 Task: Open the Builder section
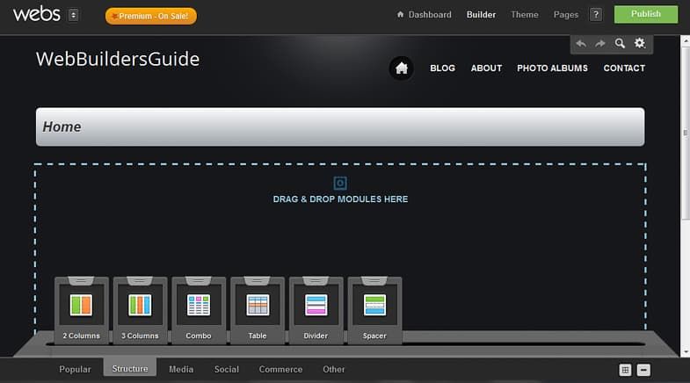click(x=481, y=15)
